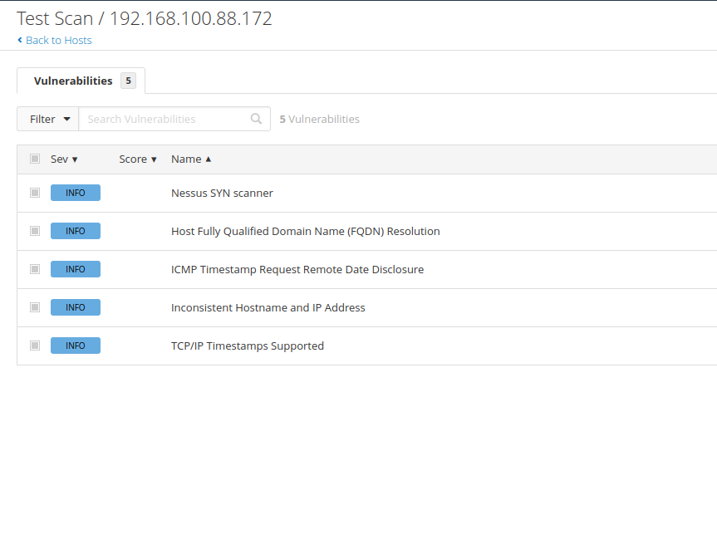Click INFO badge for FQDN Resolution row
This screenshot has height=549, width=717.
click(x=76, y=231)
